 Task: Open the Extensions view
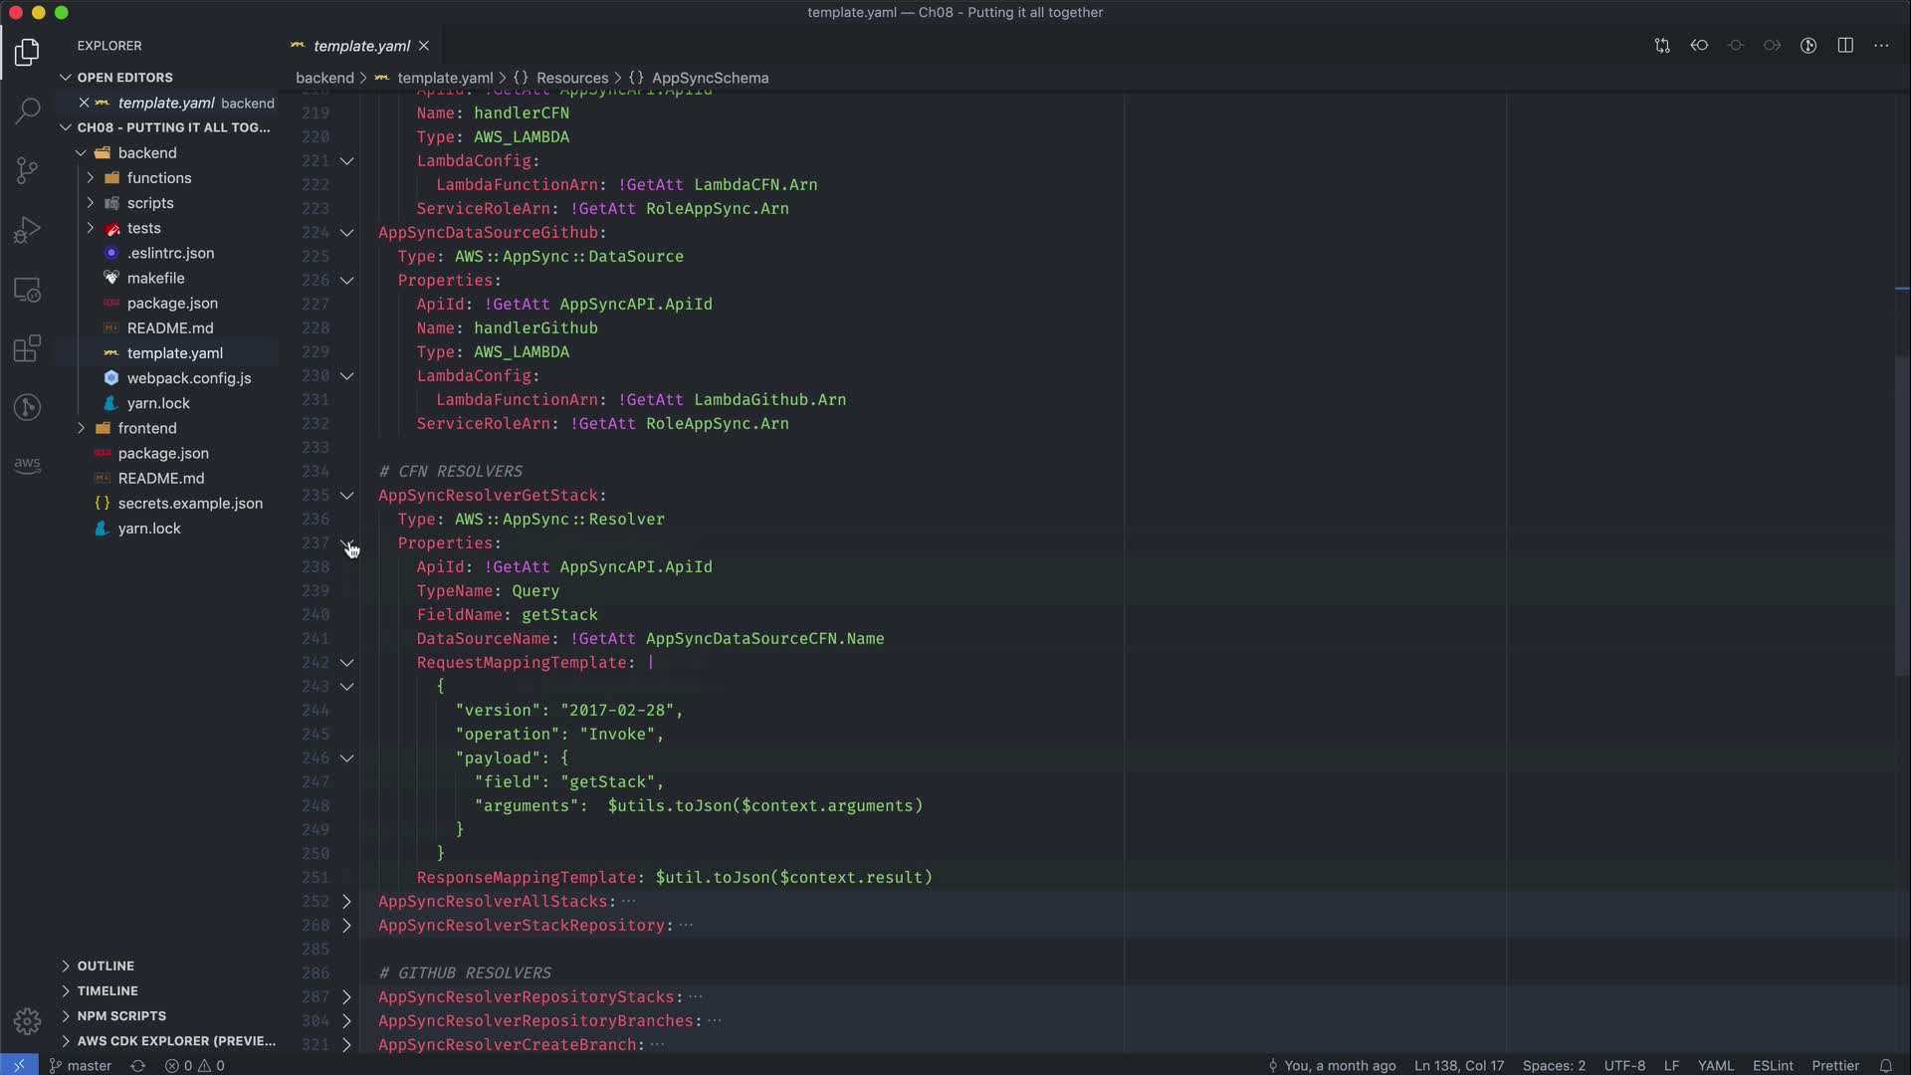(27, 348)
